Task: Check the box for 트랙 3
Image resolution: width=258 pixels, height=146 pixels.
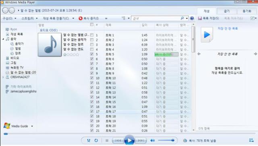Action: point(92,45)
